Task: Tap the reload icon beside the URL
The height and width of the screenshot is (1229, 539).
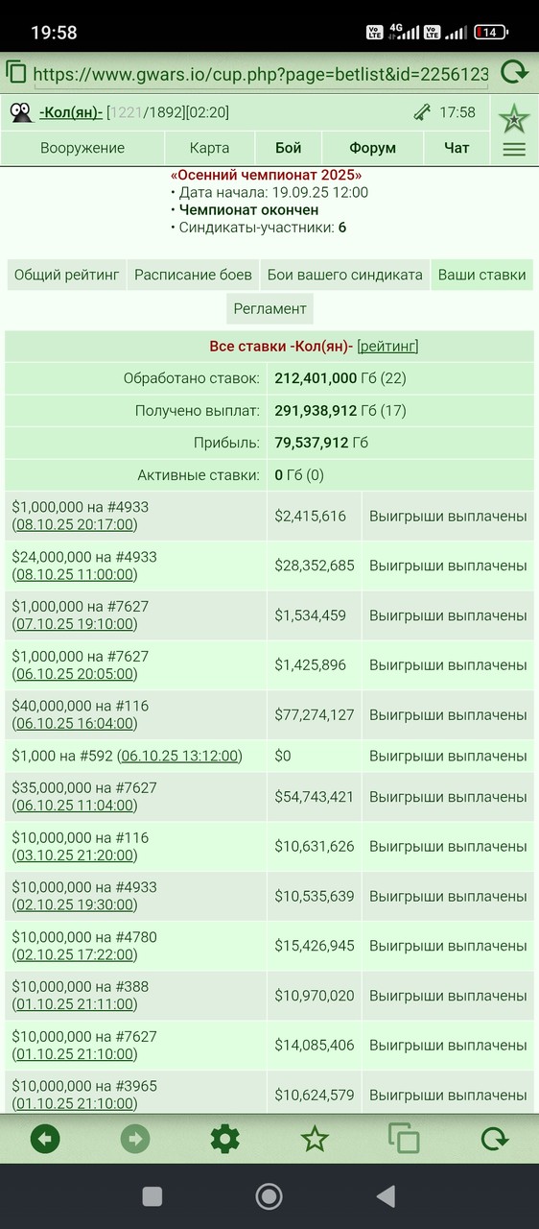Action: [514, 72]
